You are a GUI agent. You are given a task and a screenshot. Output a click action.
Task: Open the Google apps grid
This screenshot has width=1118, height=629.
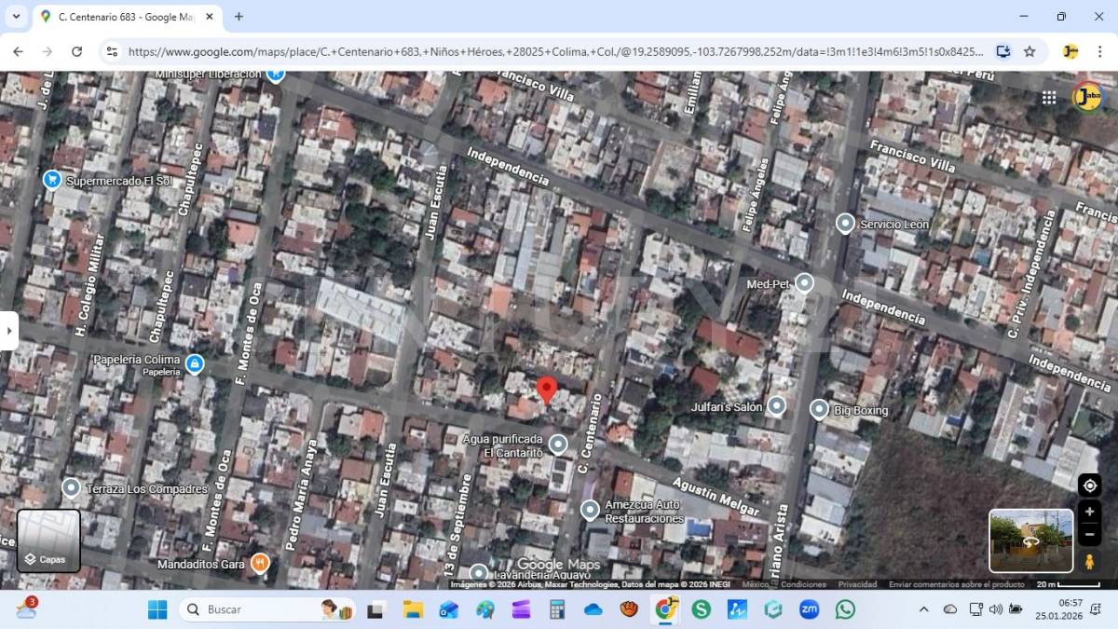coord(1049,97)
